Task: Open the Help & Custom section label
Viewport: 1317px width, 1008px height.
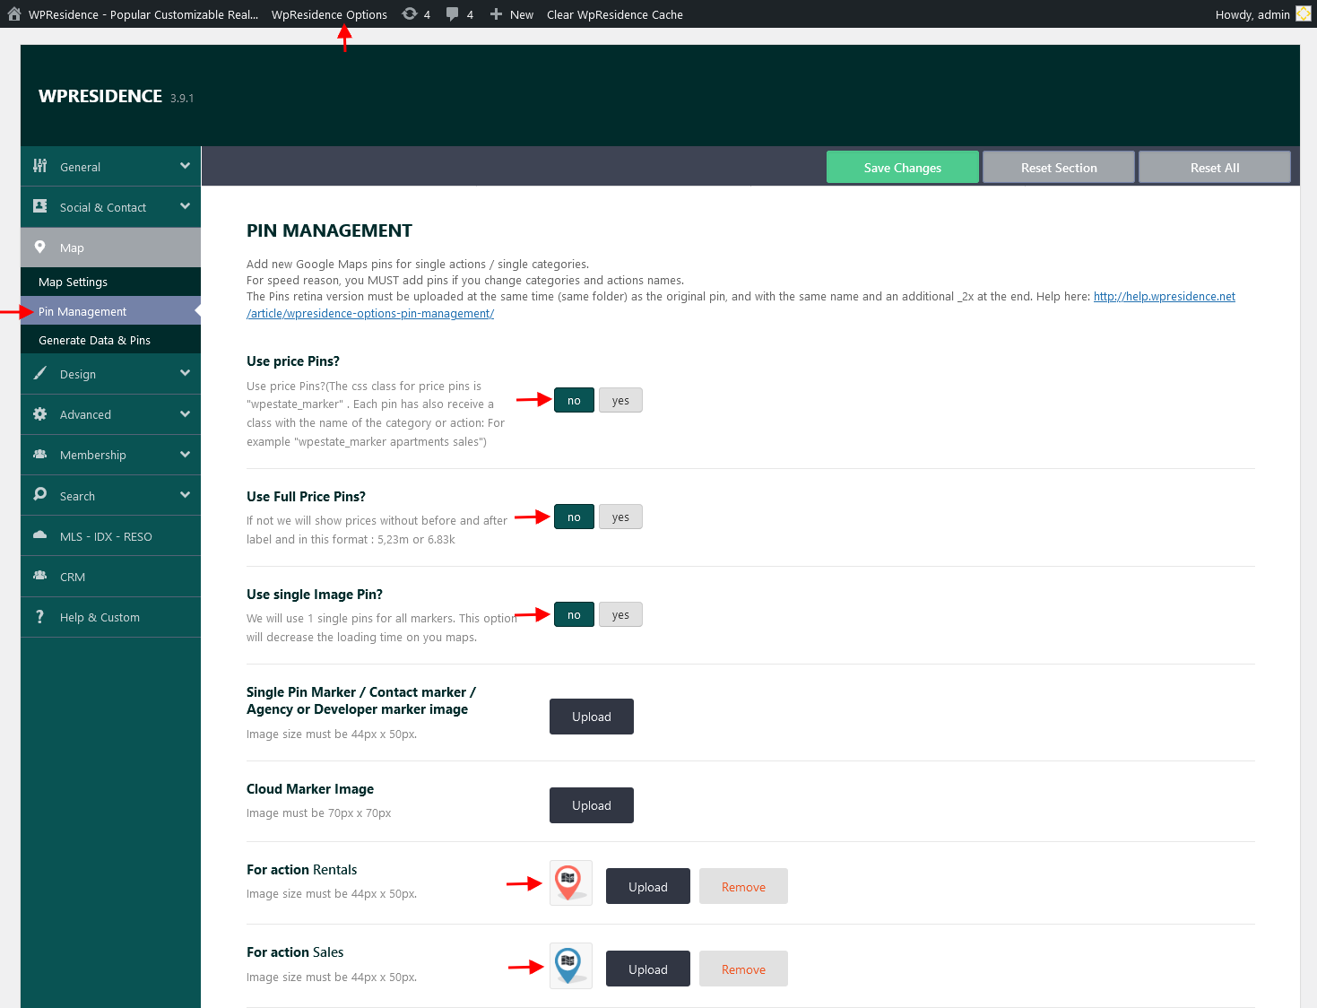Action: (x=100, y=617)
